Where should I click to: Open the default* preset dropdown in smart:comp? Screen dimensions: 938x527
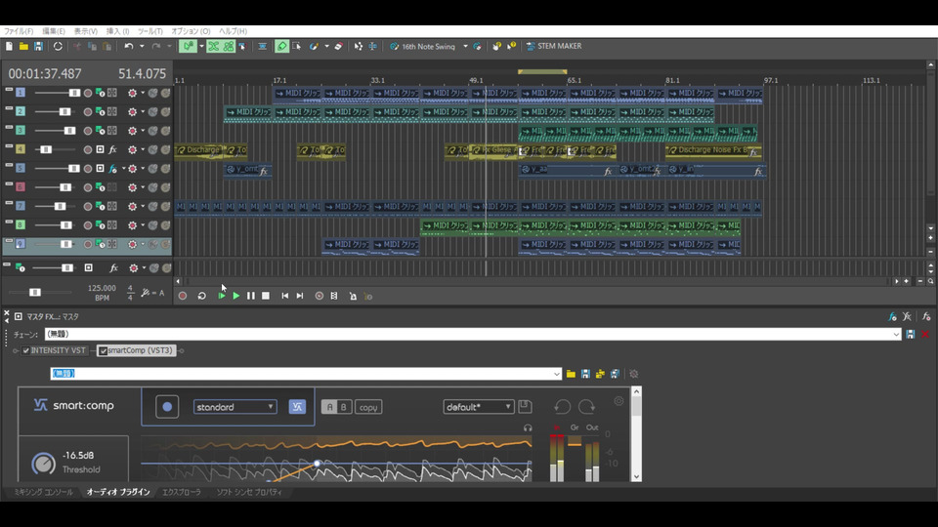click(478, 407)
